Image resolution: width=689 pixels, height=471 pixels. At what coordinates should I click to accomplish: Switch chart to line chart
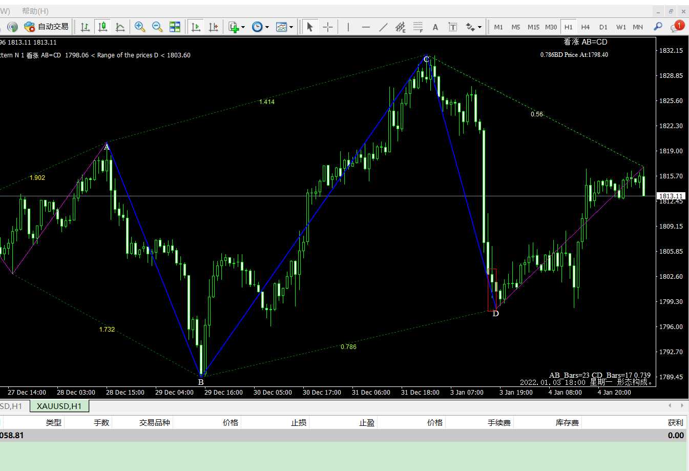[120, 27]
